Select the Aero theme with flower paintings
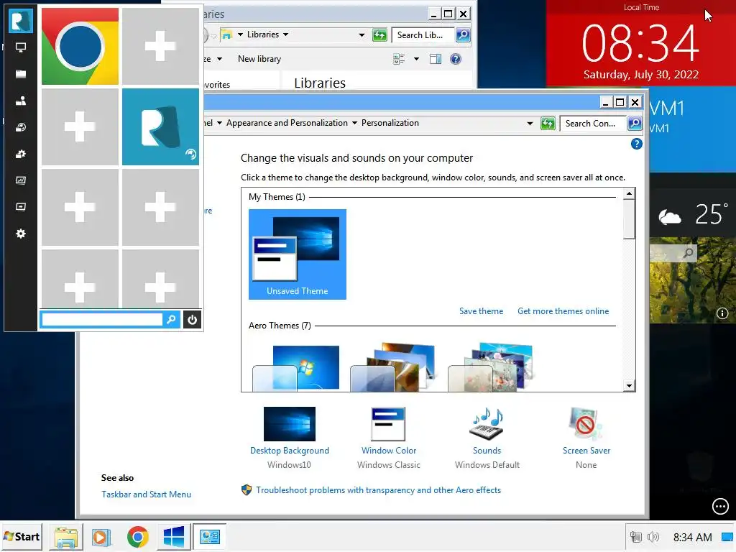 coord(491,367)
